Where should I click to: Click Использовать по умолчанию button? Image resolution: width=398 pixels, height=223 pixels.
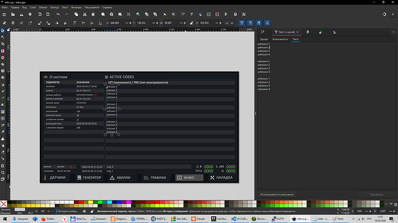[277, 194]
